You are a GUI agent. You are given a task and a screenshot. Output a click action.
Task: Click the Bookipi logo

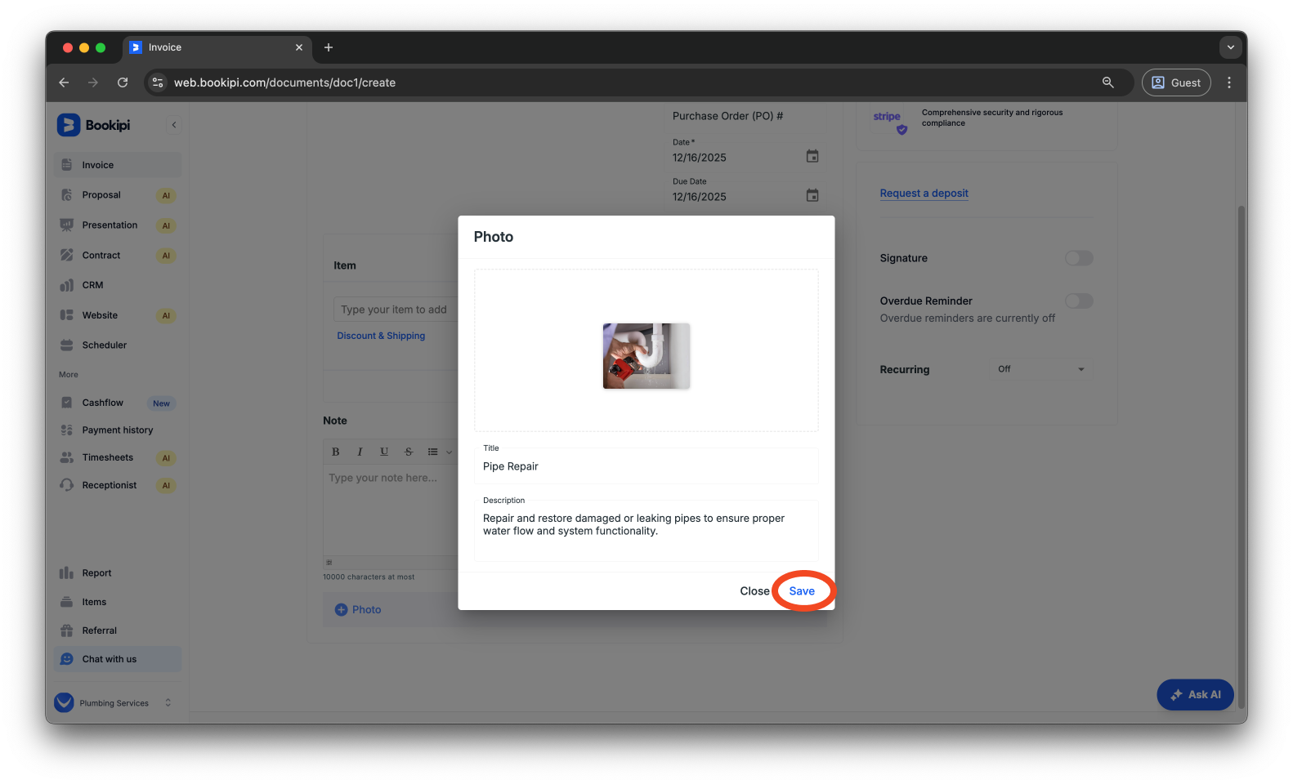click(x=94, y=125)
